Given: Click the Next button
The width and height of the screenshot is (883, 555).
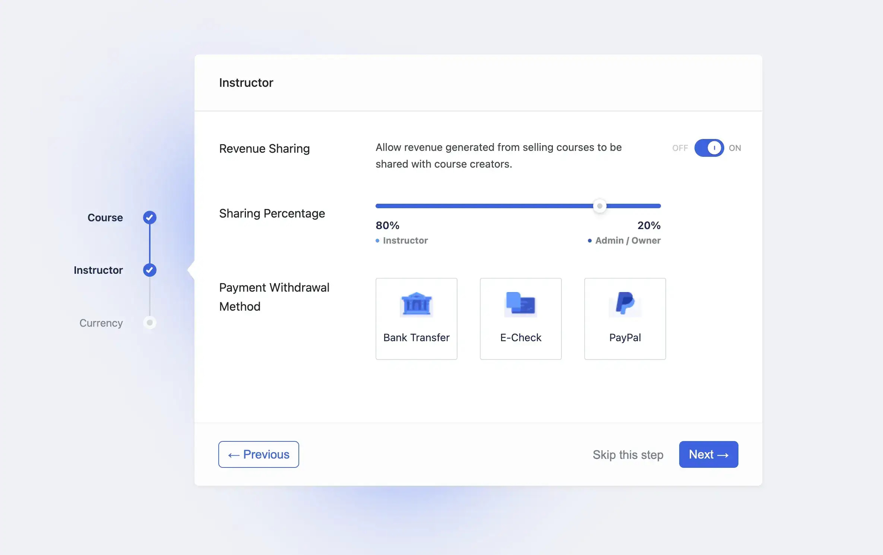Looking at the screenshot, I should coord(709,454).
